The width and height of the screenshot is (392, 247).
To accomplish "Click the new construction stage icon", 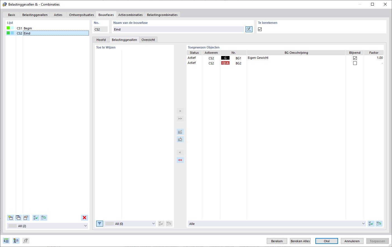I will 10,218.
